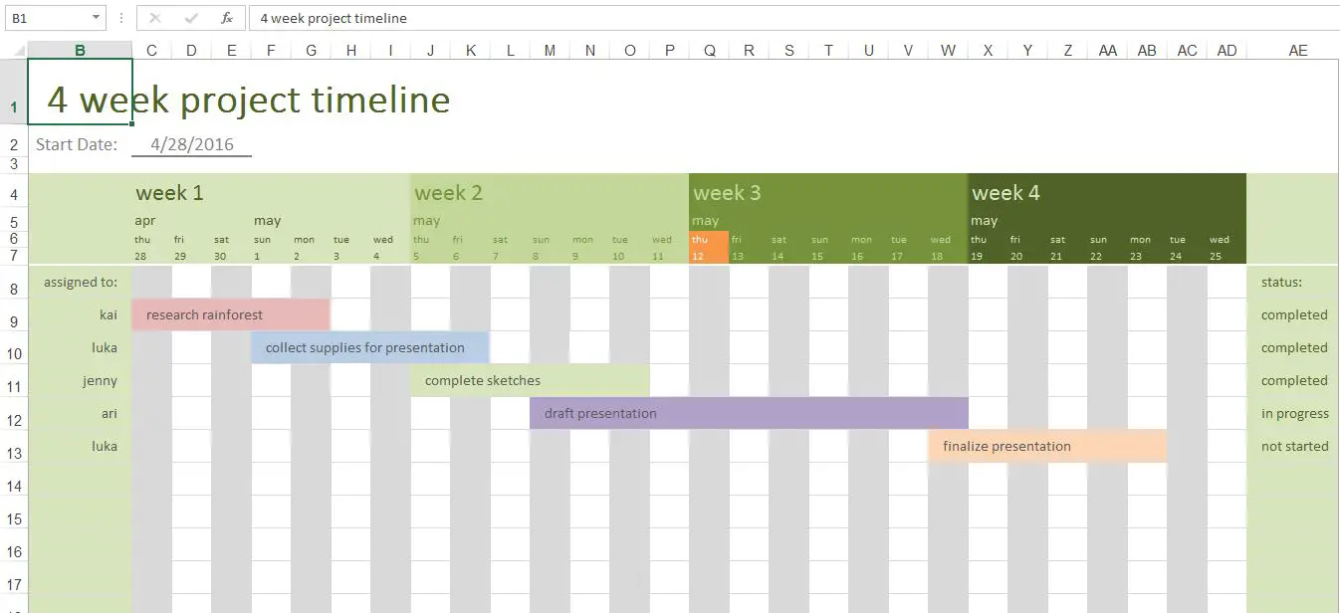The height and width of the screenshot is (613, 1340).
Task: Select column X header
Action: coord(988,50)
